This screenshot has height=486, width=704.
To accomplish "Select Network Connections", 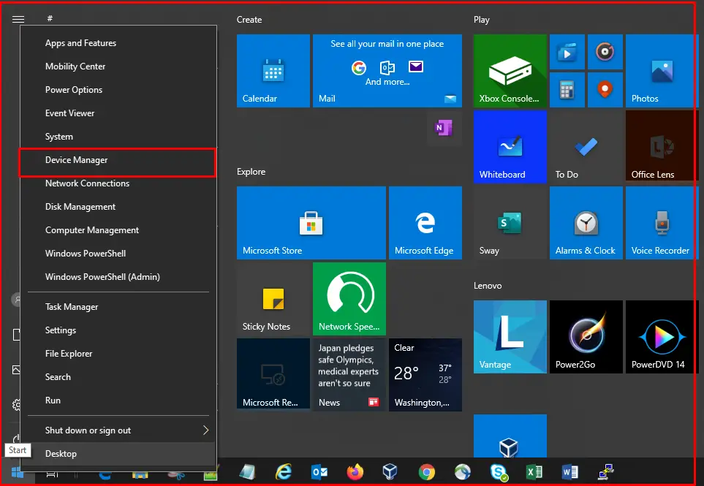I will tap(118, 183).
